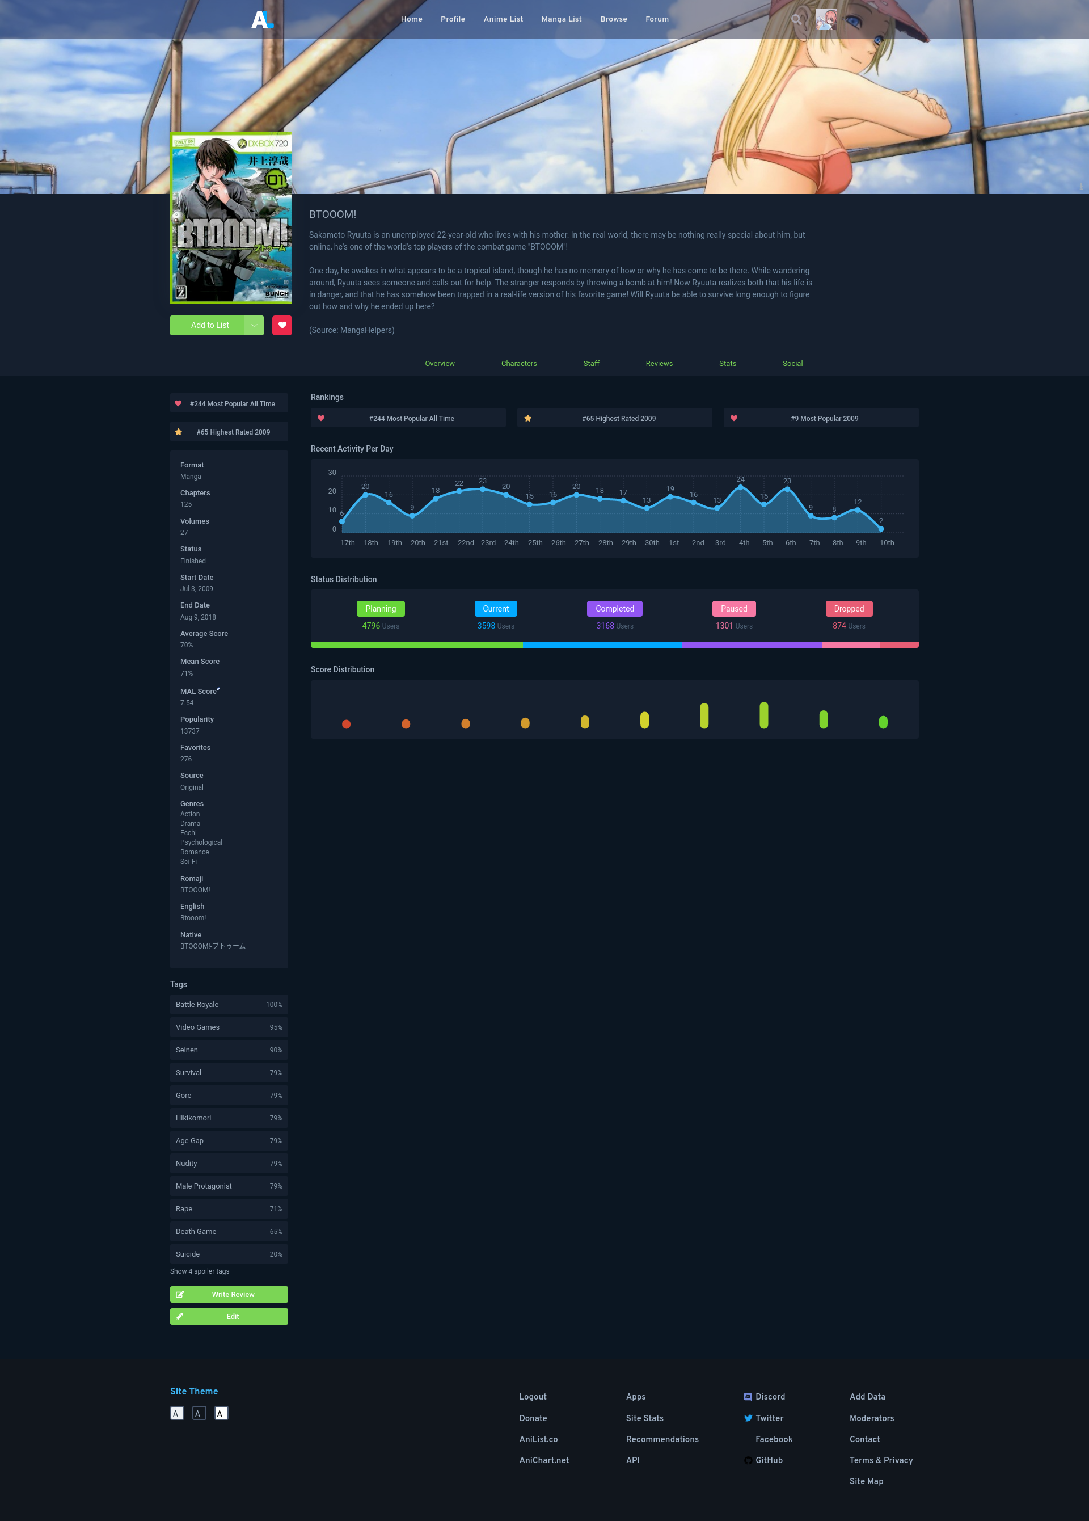The image size is (1089, 1521).
Task: Open the search magnifier icon
Action: pos(796,19)
